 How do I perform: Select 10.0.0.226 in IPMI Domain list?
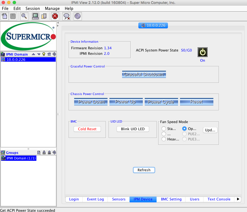coord(28,59)
